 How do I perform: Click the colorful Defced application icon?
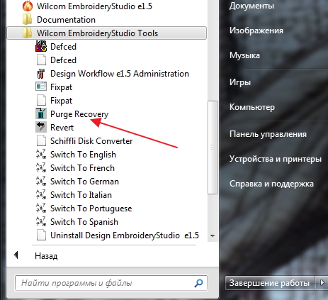pos(41,47)
